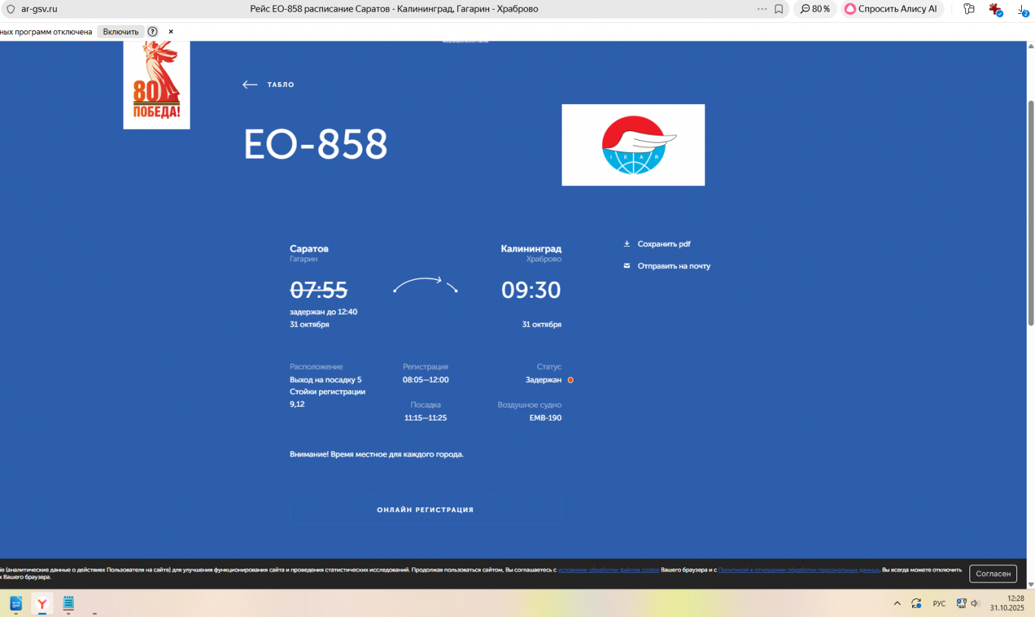
Task: Open the 80% zoom level control
Action: [x=815, y=9]
